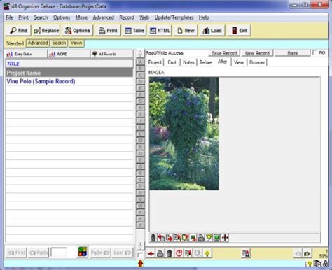Screen dimensions: 332x270
Task: Click the New toolbar button
Action: pyautogui.click(x=186, y=31)
